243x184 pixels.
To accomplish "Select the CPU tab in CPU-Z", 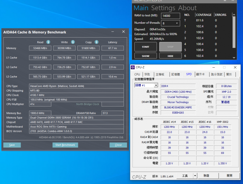I will tap(137, 74).
